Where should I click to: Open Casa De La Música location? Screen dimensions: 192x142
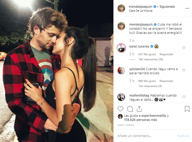click(141, 11)
